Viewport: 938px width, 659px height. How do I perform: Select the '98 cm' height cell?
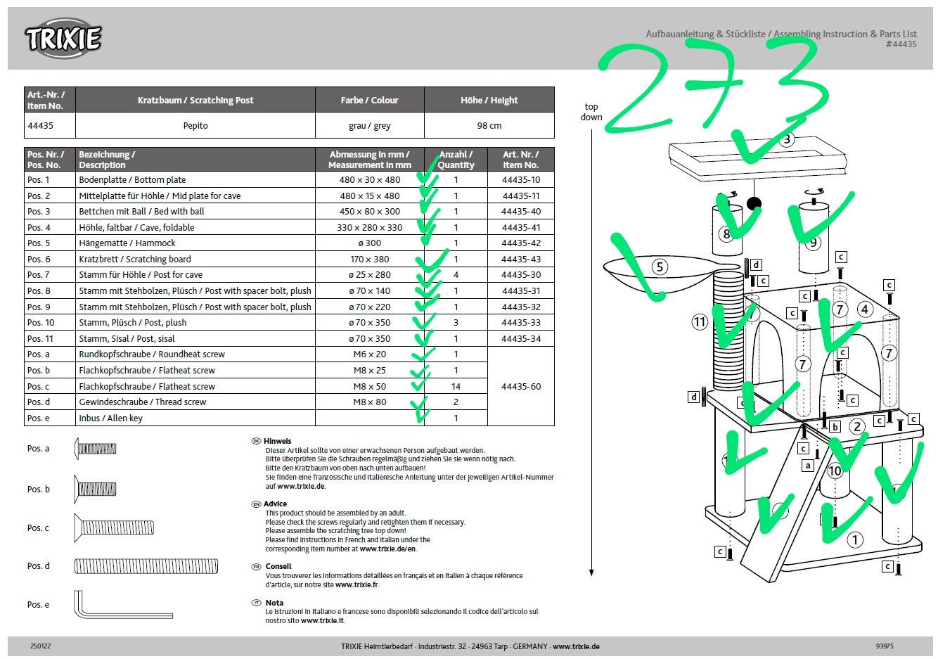489,125
